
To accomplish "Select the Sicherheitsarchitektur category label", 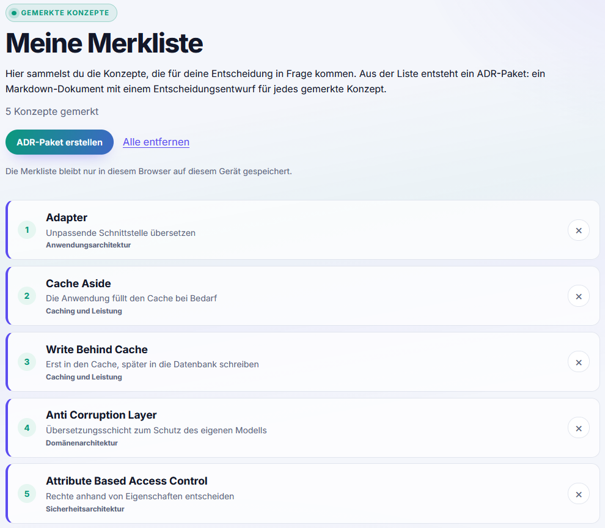I will (x=85, y=509).
